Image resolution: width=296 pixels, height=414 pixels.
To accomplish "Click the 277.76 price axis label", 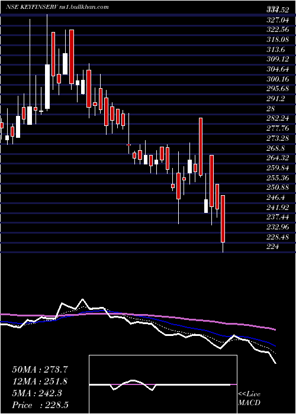I will (277, 128).
